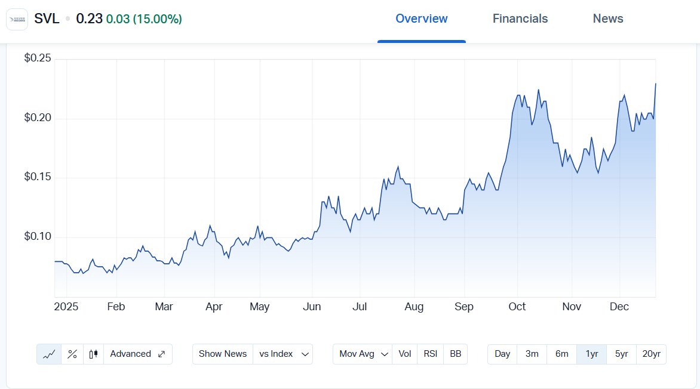Choose the 6m time range
The height and width of the screenshot is (389, 700).
[x=562, y=354]
